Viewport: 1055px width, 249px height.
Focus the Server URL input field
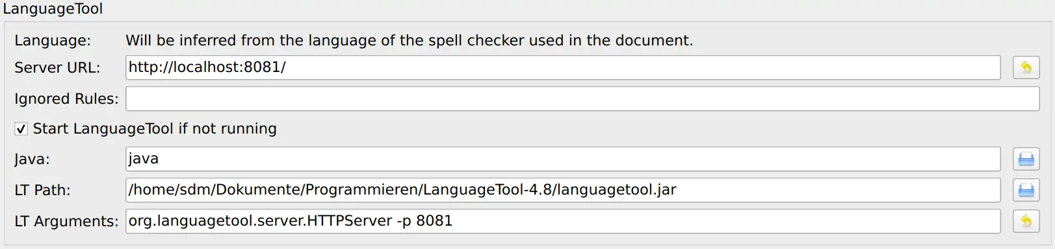(563, 67)
